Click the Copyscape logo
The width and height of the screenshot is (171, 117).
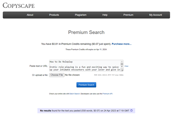pos(19,6)
